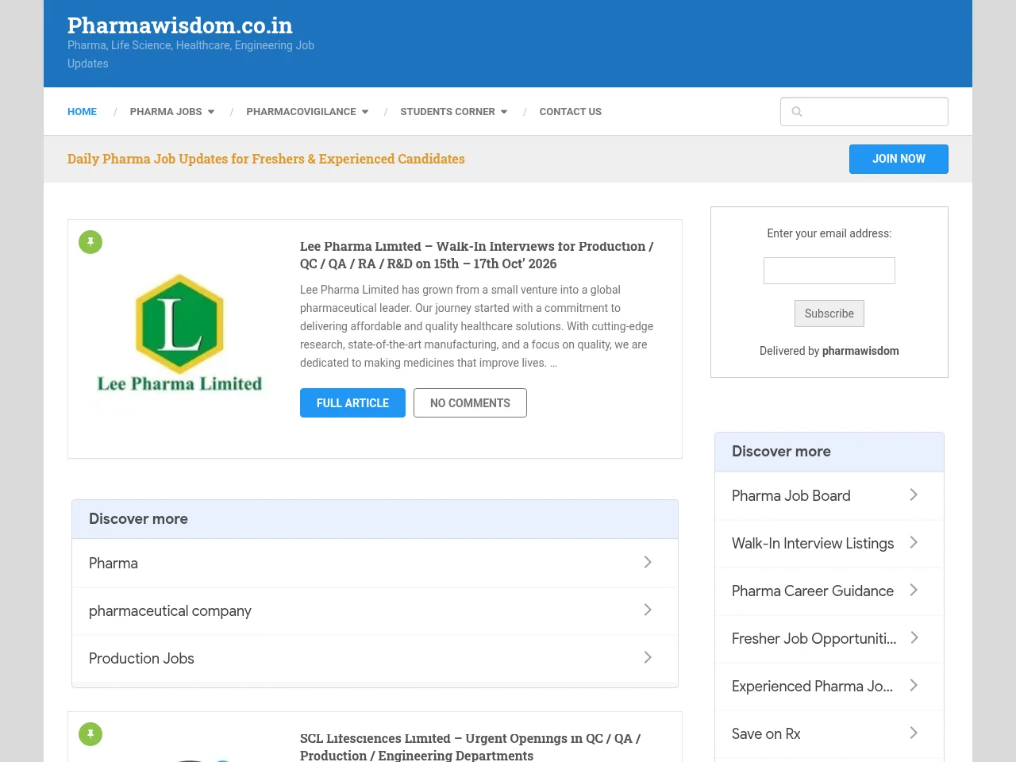Viewport: 1016px width, 762px height.
Task: Click inside the site search field
Action: point(864,112)
